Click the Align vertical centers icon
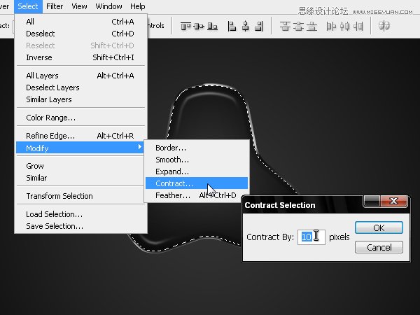 tap(199, 27)
